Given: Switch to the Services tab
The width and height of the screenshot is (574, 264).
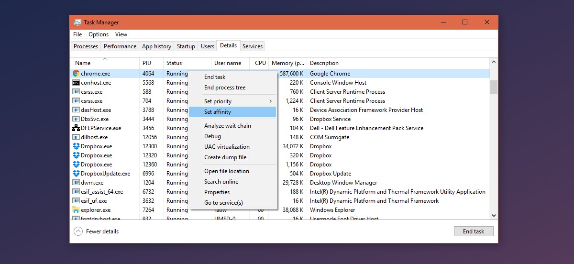Looking at the screenshot, I should (x=253, y=46).
